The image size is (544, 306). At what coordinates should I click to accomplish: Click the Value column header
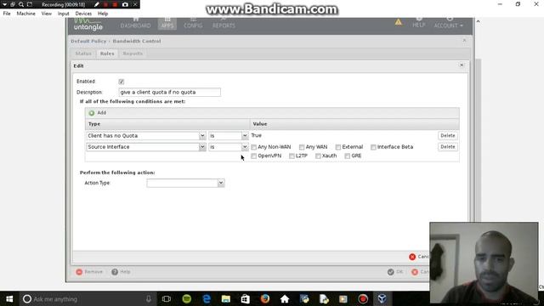354,124
